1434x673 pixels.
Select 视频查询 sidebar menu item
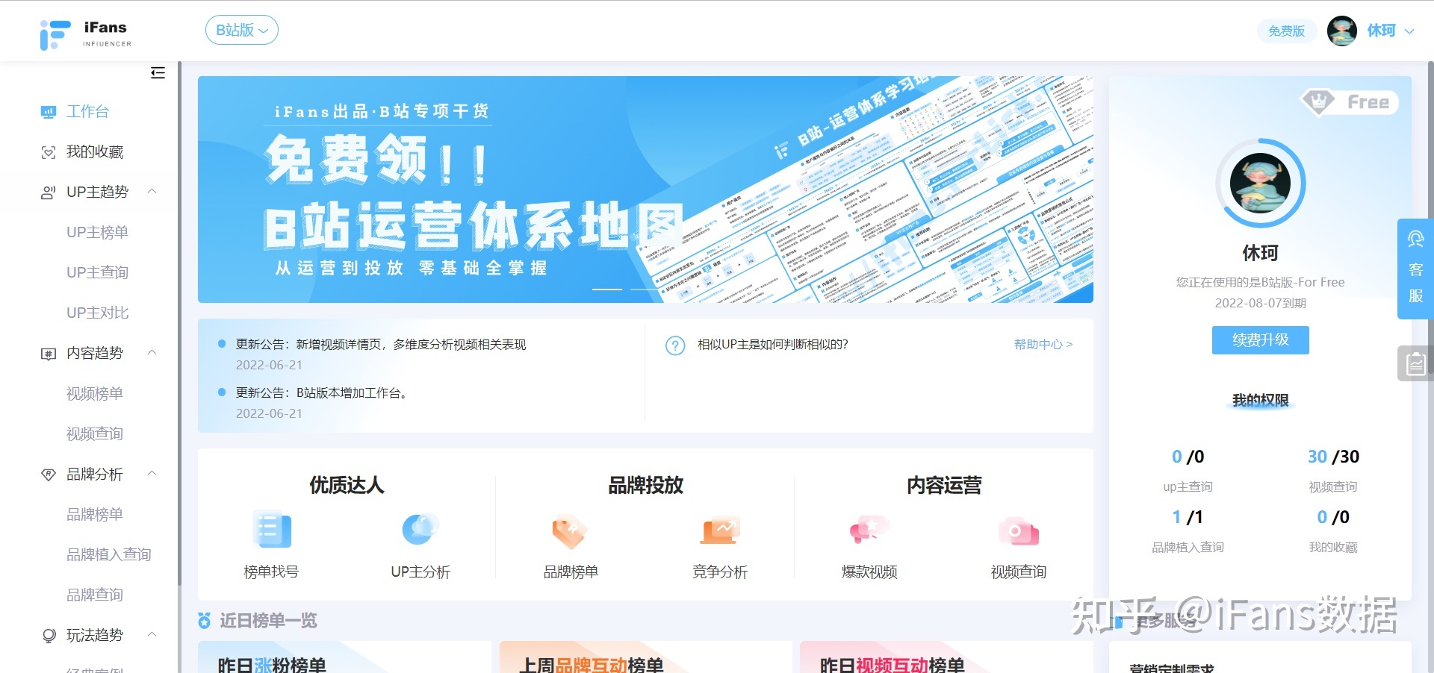tap(95, 434)
